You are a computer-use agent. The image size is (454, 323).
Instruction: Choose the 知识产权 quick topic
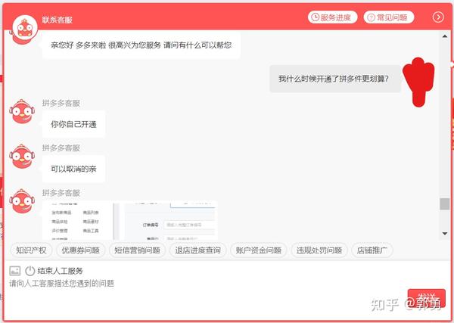tap(31, 250)
